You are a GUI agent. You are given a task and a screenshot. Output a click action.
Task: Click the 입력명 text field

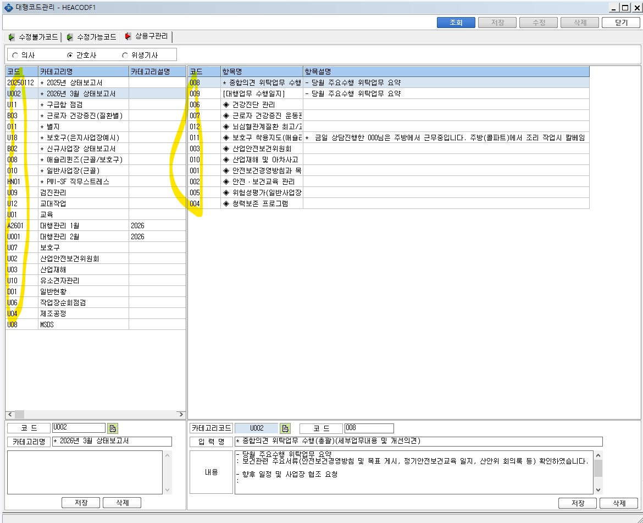(418, 442)
